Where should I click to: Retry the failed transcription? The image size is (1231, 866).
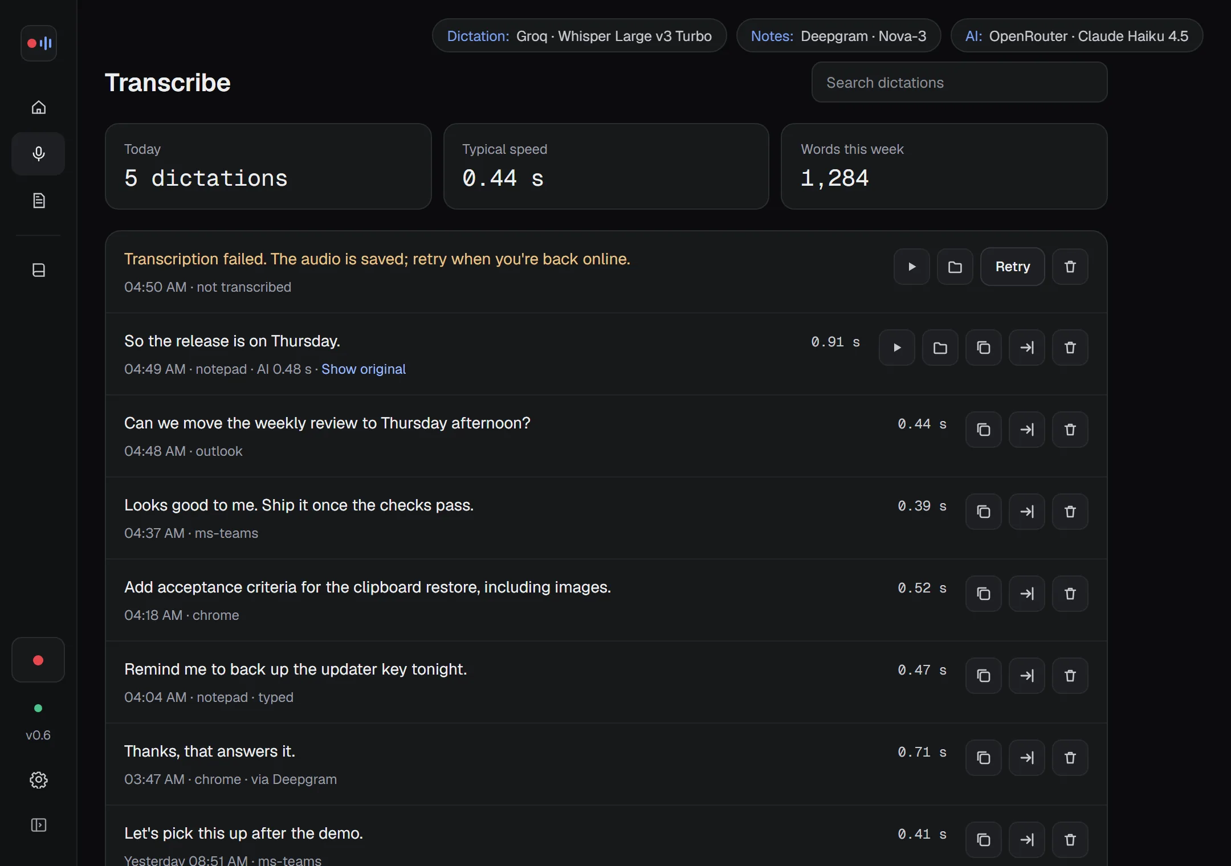pos(1013,267)
